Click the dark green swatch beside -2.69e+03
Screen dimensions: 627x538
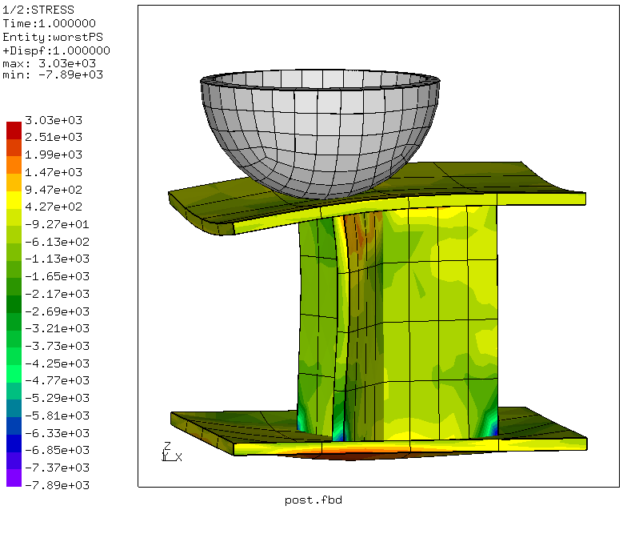point(14,304)
